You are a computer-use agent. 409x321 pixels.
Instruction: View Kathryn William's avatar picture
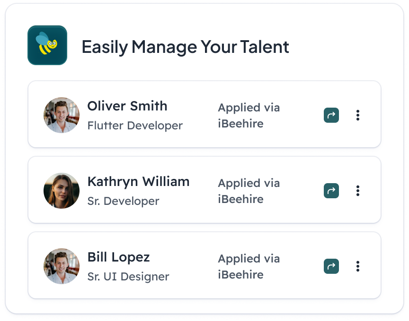coord(62,191)
